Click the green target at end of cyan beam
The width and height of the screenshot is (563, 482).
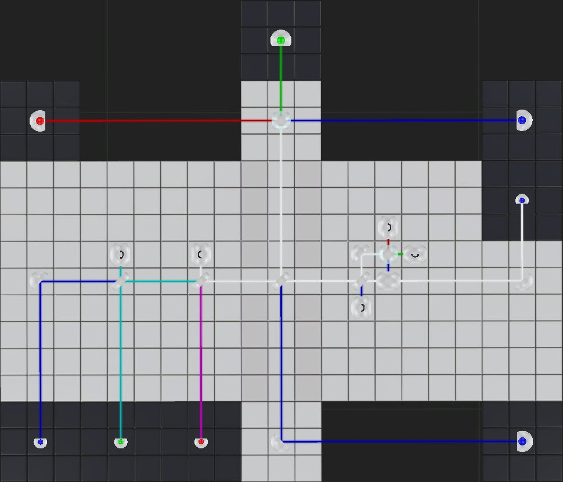tap(121, 442)
